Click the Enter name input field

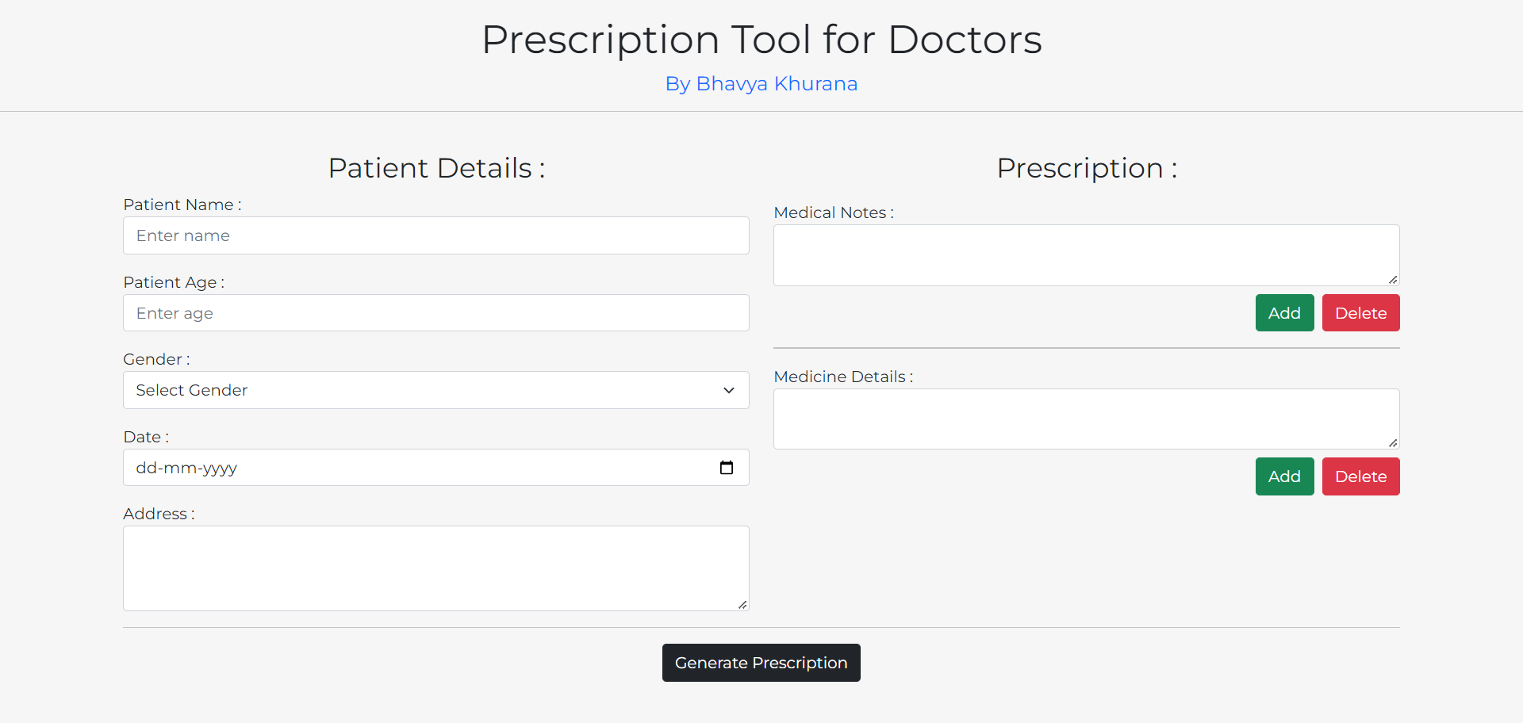tap(435, 235)
